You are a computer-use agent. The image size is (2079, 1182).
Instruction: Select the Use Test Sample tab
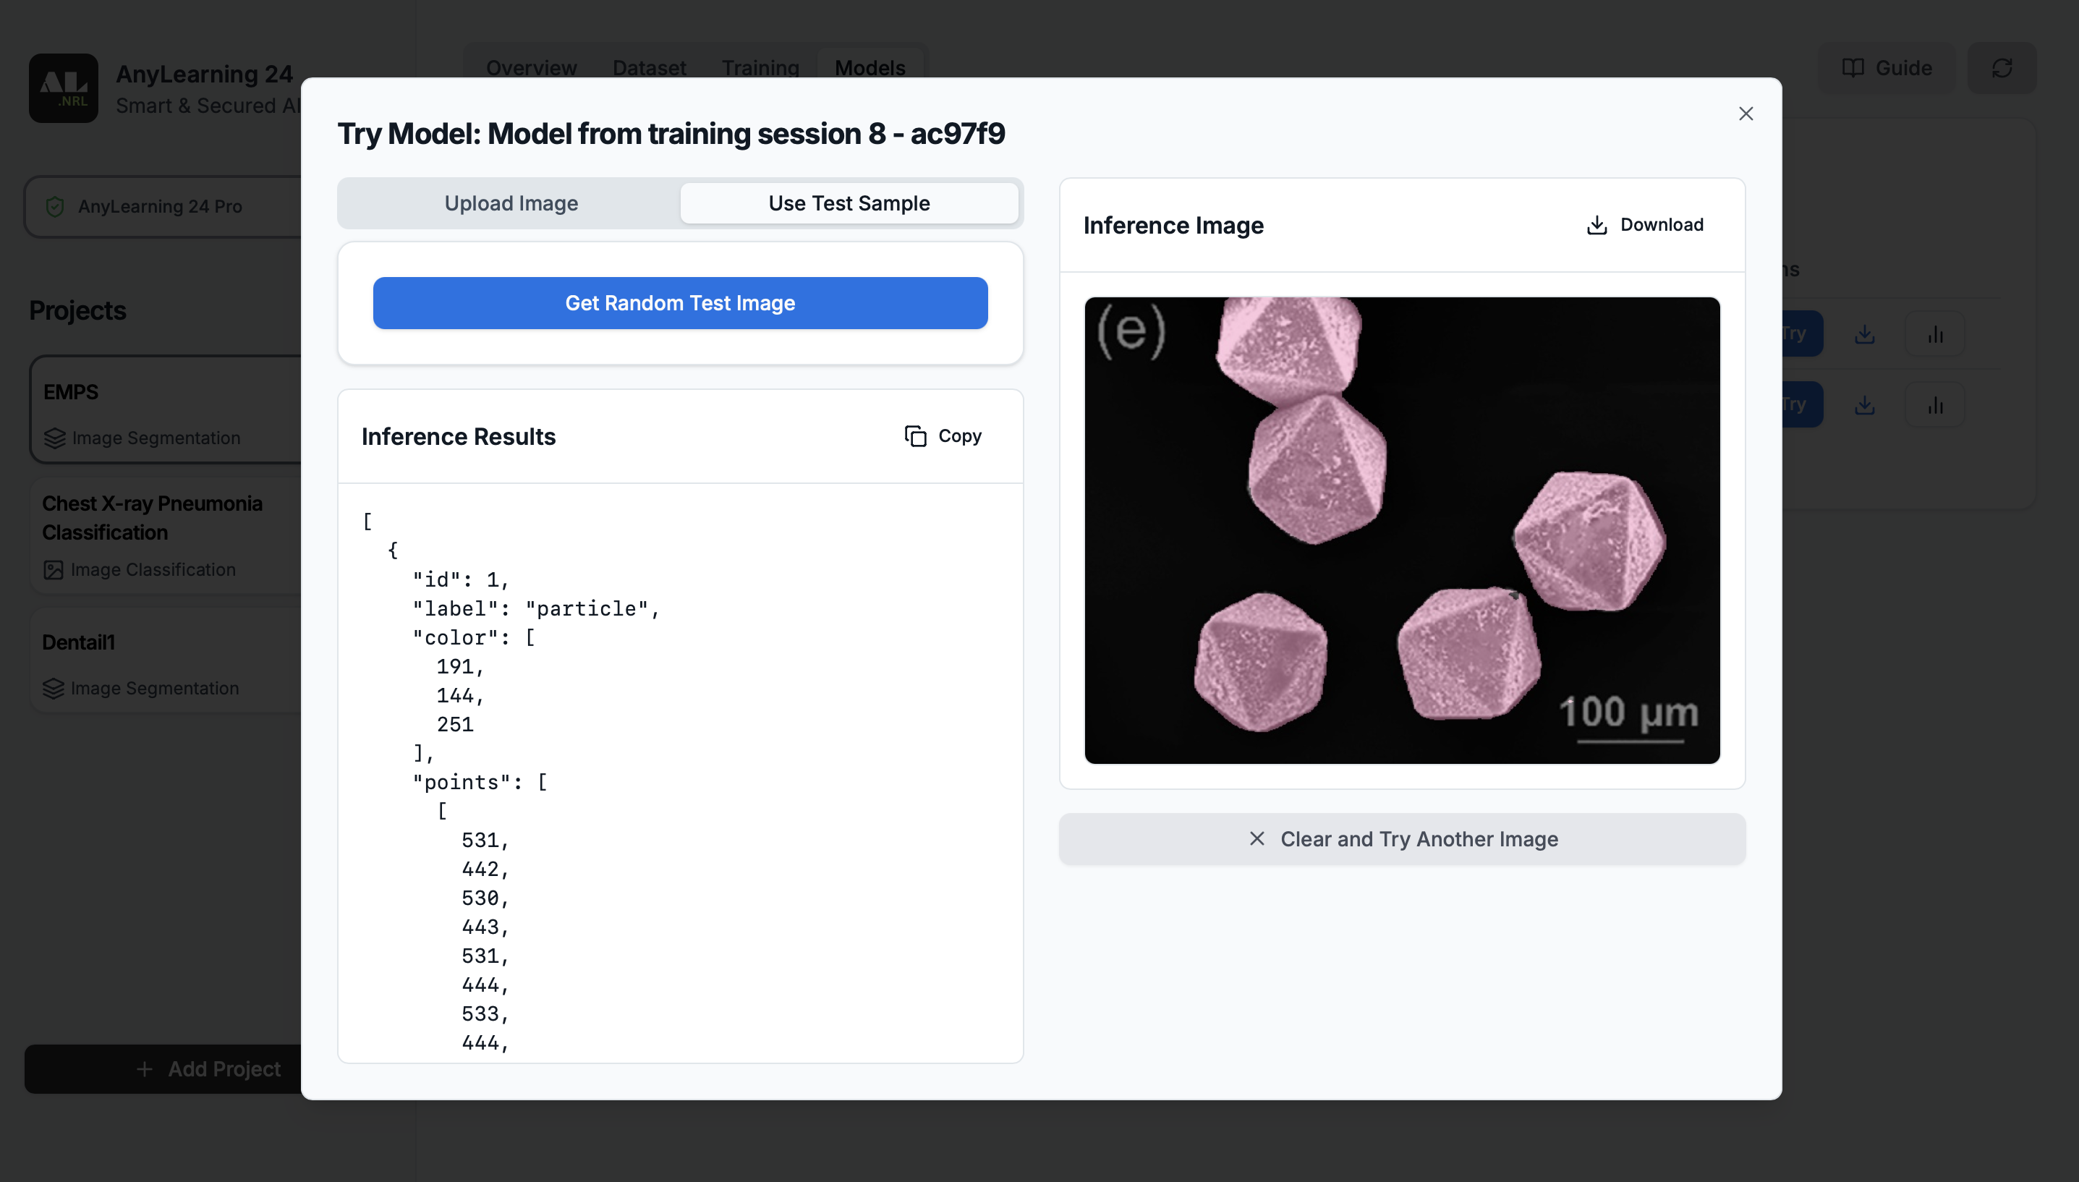coord(849,203)
